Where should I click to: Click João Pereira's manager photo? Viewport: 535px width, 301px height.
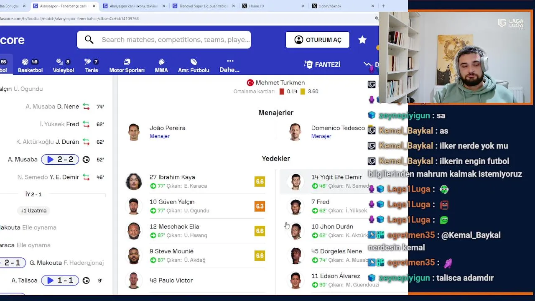134,132
